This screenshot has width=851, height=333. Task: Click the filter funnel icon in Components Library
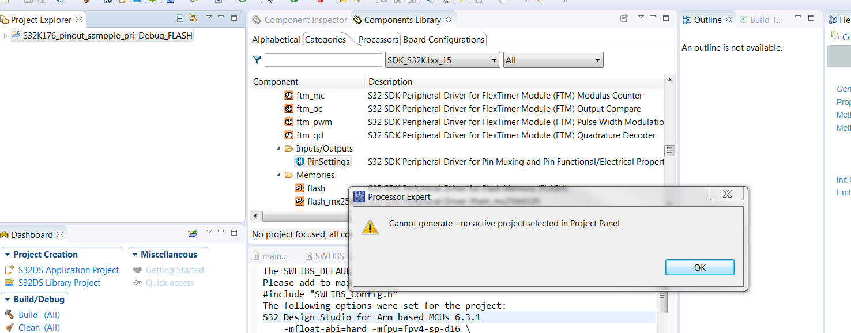(257, 59)
